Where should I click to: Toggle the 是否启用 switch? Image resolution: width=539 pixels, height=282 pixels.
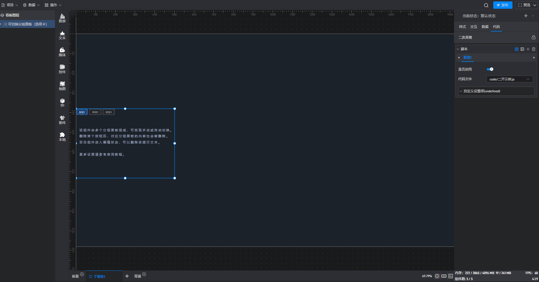[x=490, y=69]
